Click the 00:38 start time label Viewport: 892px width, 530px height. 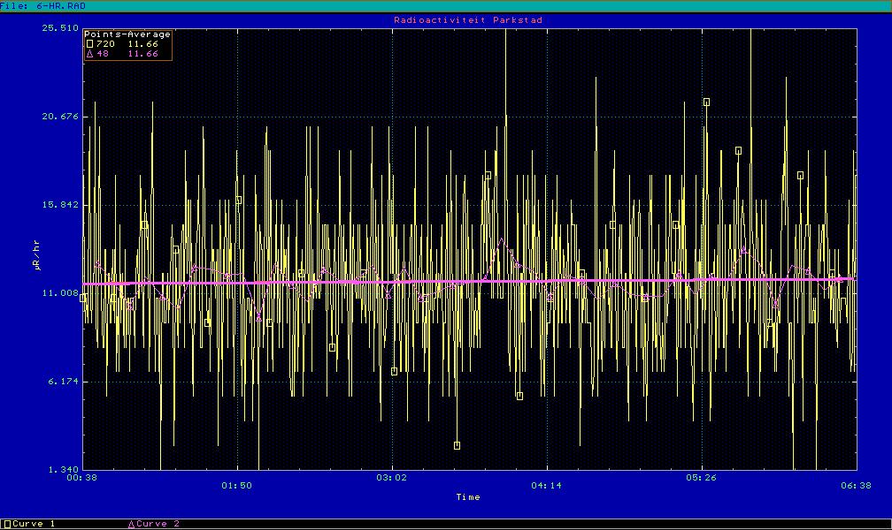pyautogui.click(x=82, y=485)
